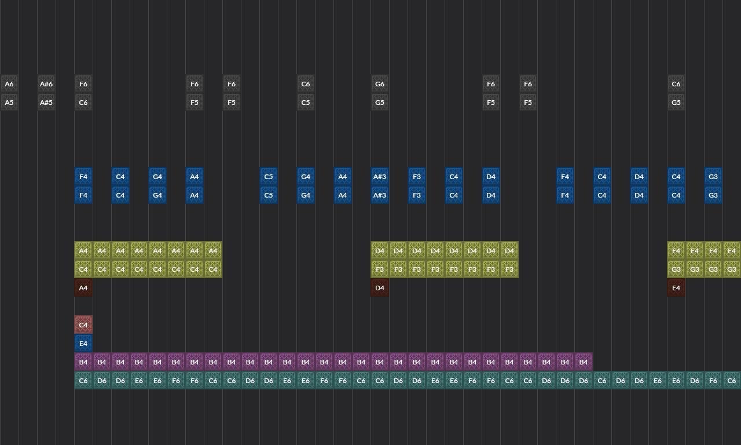
Task: Click the A#5 gray note
Action: (x=46, y=102)
